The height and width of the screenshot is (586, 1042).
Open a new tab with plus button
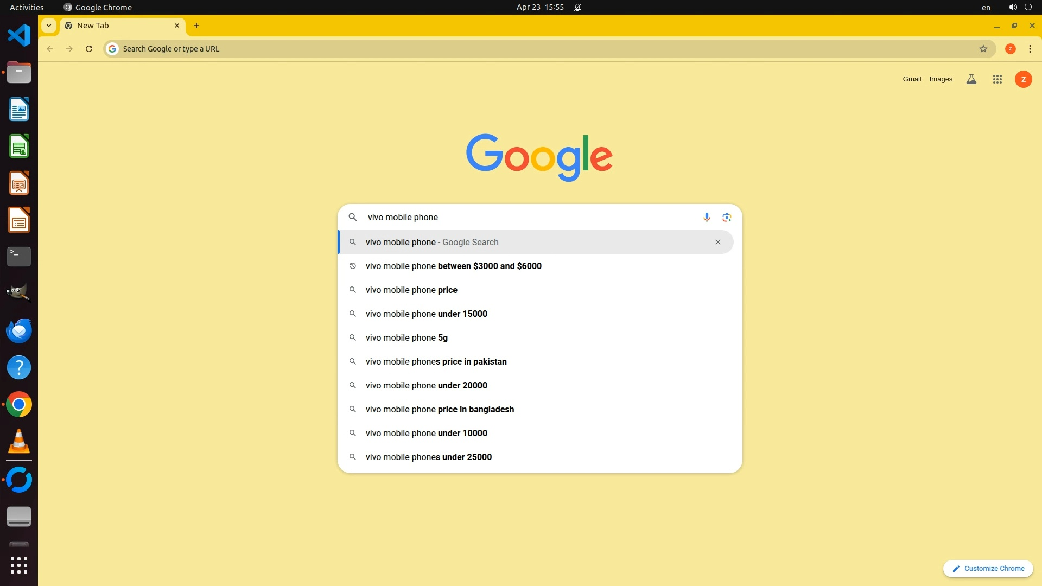[x=196, y=26]
